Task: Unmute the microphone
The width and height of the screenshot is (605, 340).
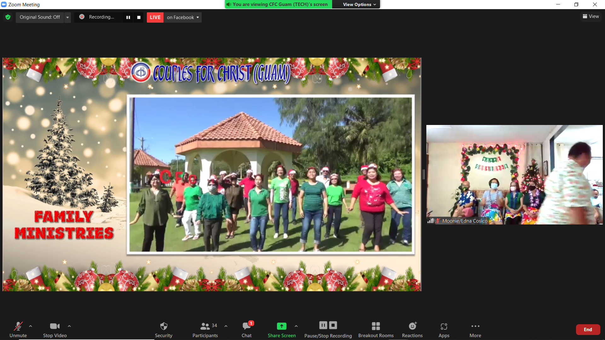Action: [18, 330]
